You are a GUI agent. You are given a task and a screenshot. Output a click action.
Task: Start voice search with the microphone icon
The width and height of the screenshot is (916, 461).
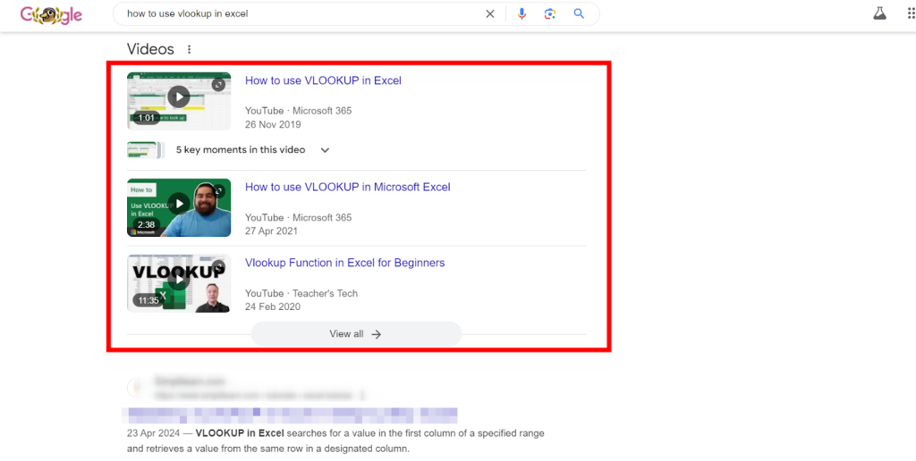[522, 14]
